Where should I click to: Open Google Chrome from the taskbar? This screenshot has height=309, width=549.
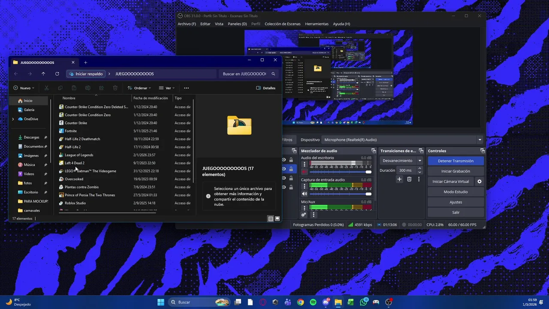coord(300,302)
